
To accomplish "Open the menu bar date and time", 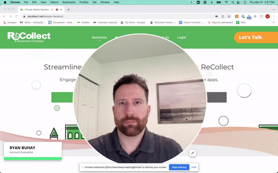I will coord(262,2).
